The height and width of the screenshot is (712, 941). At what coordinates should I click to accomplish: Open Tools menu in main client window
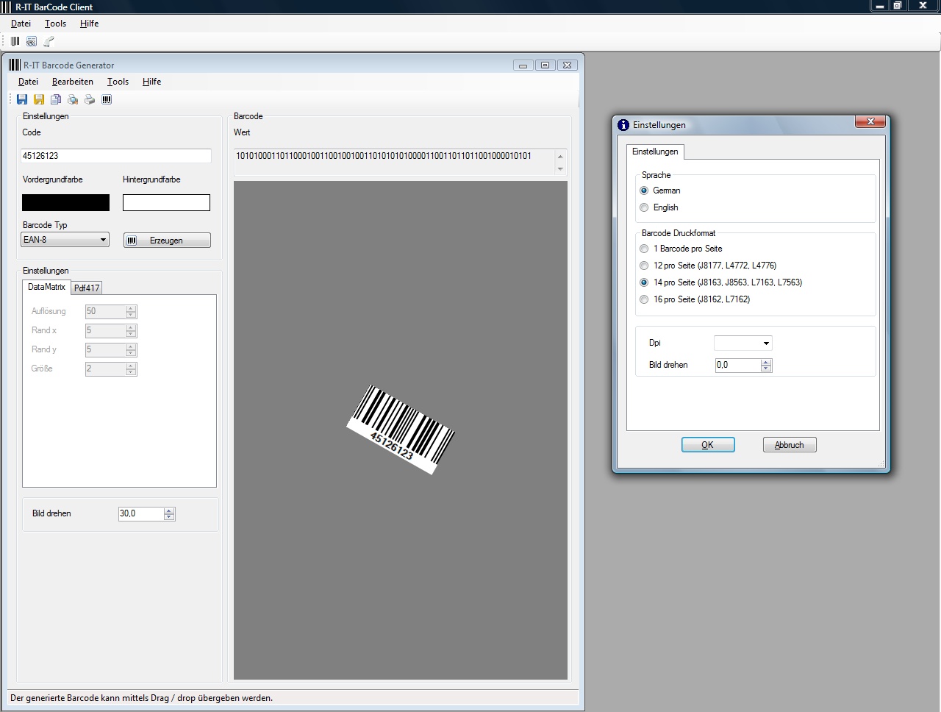[55, 24]
